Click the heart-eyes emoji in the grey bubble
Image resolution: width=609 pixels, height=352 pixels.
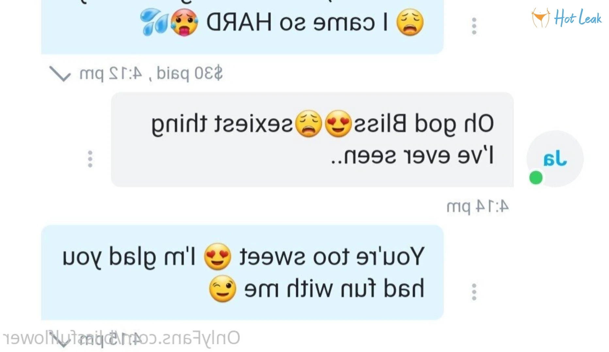338,124
